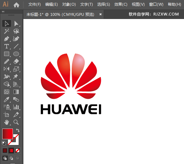Image resolution: width=184 pixels, height=164 pixels.
Task: Apply solid Color mode button
Action: (x=5, y=150)
